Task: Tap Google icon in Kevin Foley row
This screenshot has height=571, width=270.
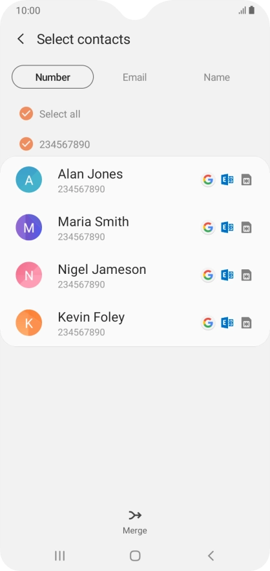Action: (x=208, y=322)
